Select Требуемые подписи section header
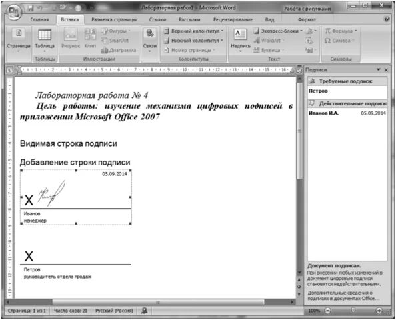This screenshot has height=320, width=396. pyautogui.click(x=347, y=81)
